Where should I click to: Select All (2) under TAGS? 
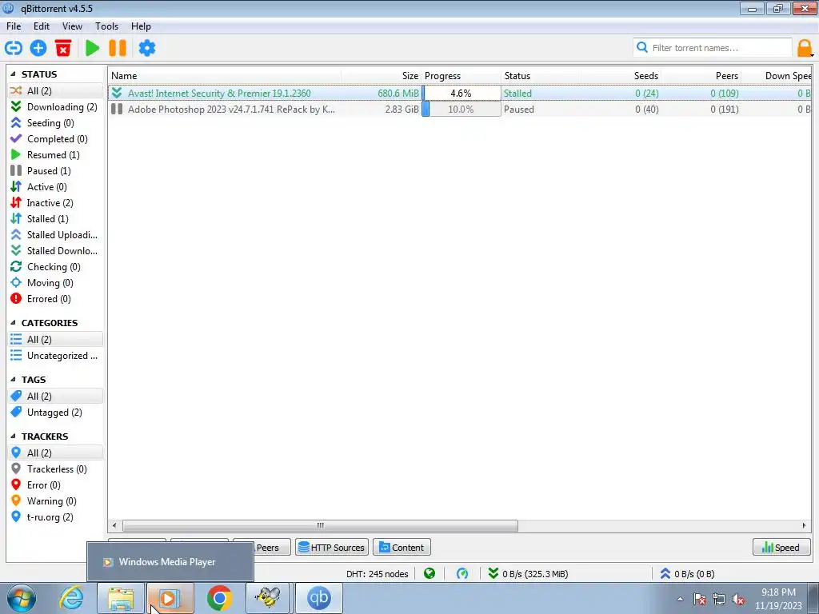tap(55, 397)
